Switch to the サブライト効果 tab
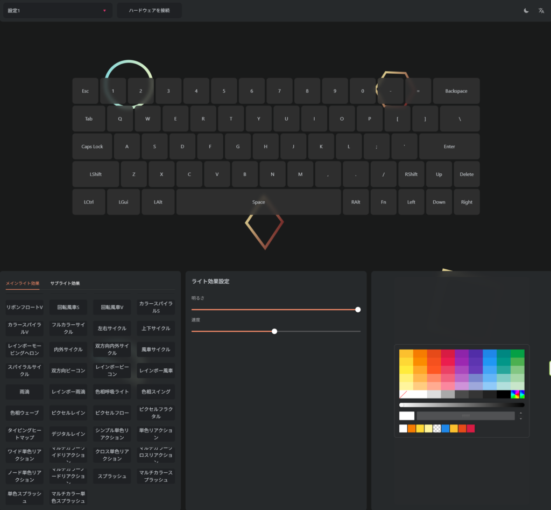 pyautogui.click(x=65, y=283)
